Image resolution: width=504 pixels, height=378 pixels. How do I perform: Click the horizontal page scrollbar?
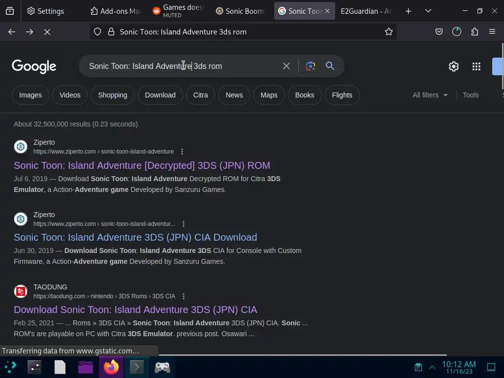pyautogui.click(x=303, y=355)
